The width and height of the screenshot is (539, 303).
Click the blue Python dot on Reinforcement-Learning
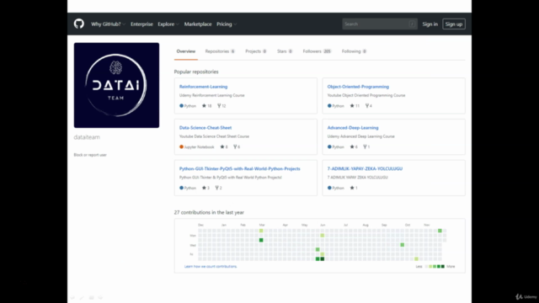pos(182,106)
